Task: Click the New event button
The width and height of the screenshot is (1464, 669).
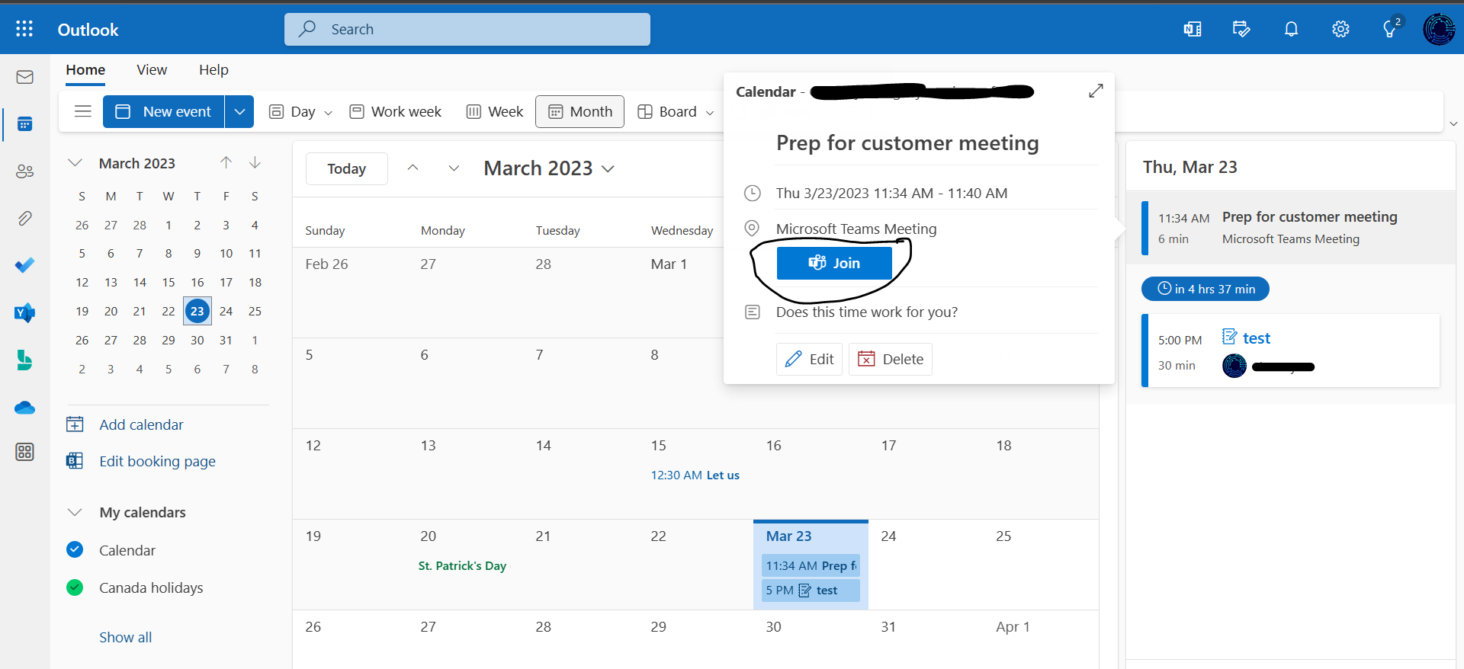Action: pyautogui.click(x=163, y=111)
